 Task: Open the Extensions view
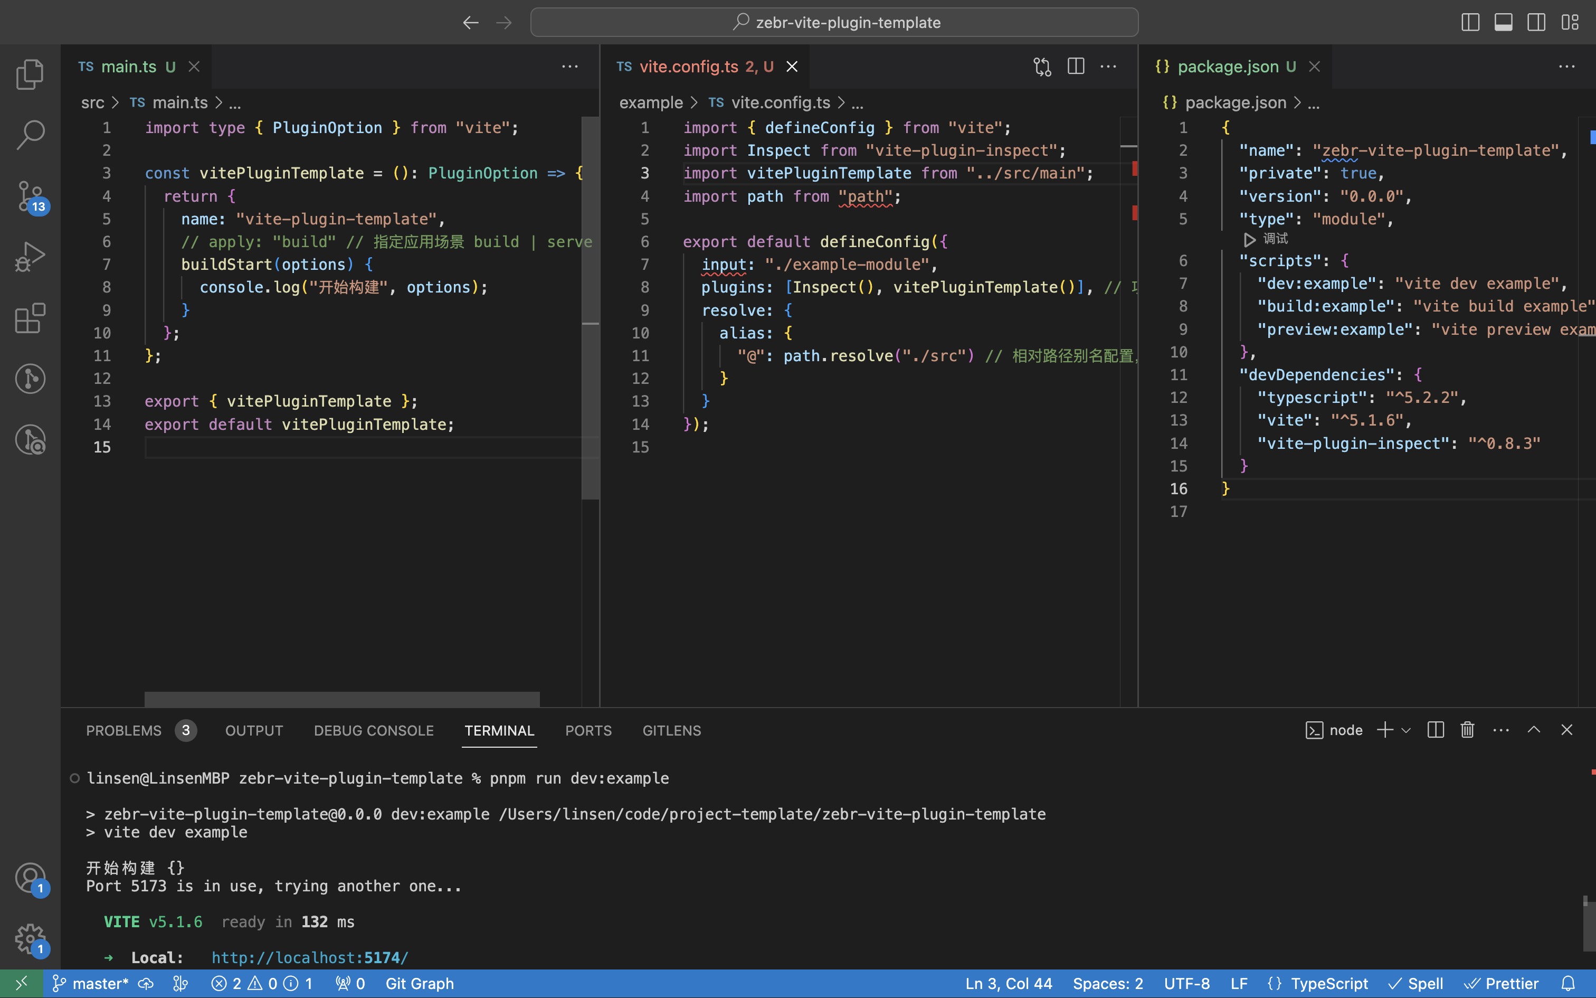pyautogui.click(x=30, y=318)
